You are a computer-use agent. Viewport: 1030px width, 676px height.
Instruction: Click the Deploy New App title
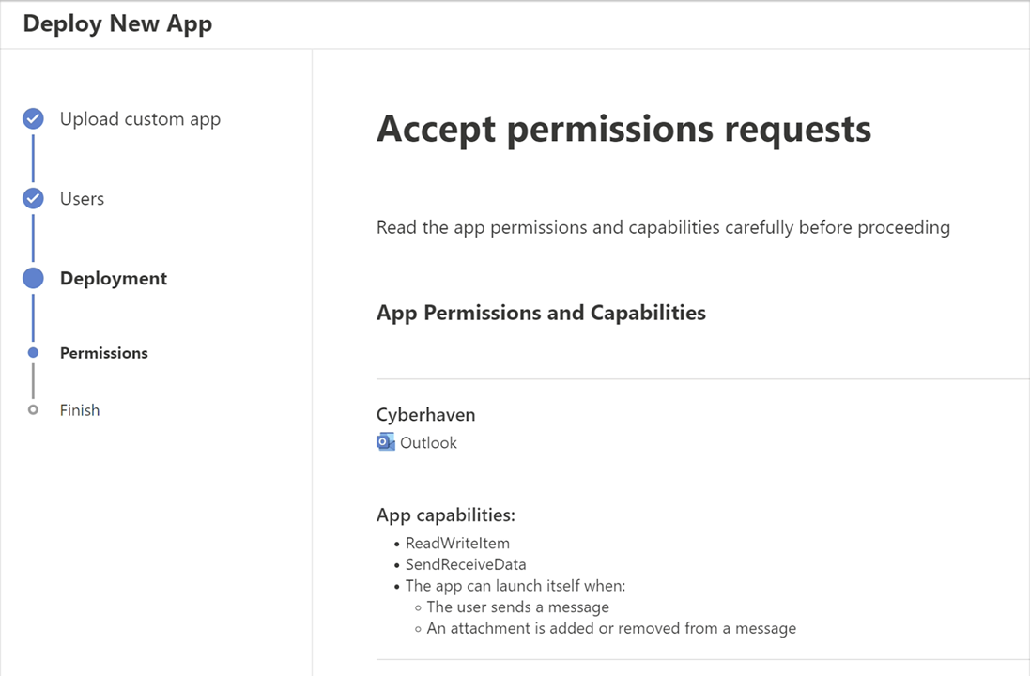tap(117, 24)
